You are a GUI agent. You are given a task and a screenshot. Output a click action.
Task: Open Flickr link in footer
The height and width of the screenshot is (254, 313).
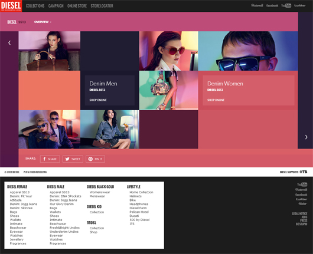pyautogui.click(x=302, y=203)
